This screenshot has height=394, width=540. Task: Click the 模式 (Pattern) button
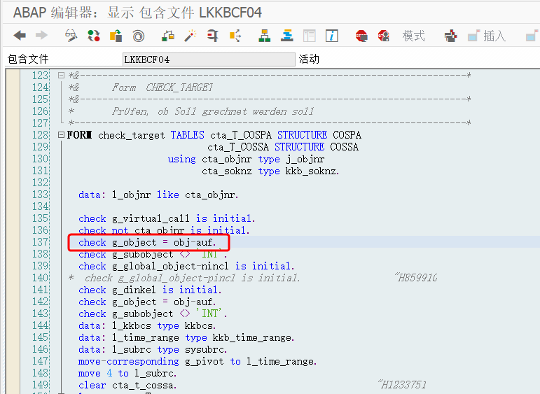413,36
